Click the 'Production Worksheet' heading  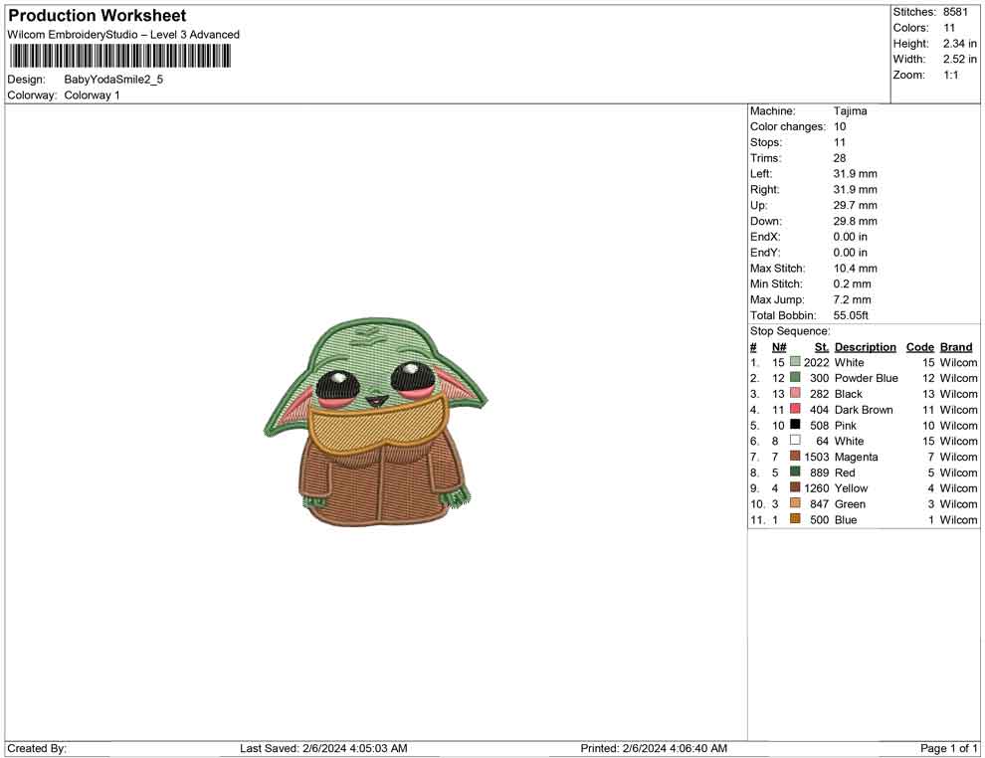point(98,16)
